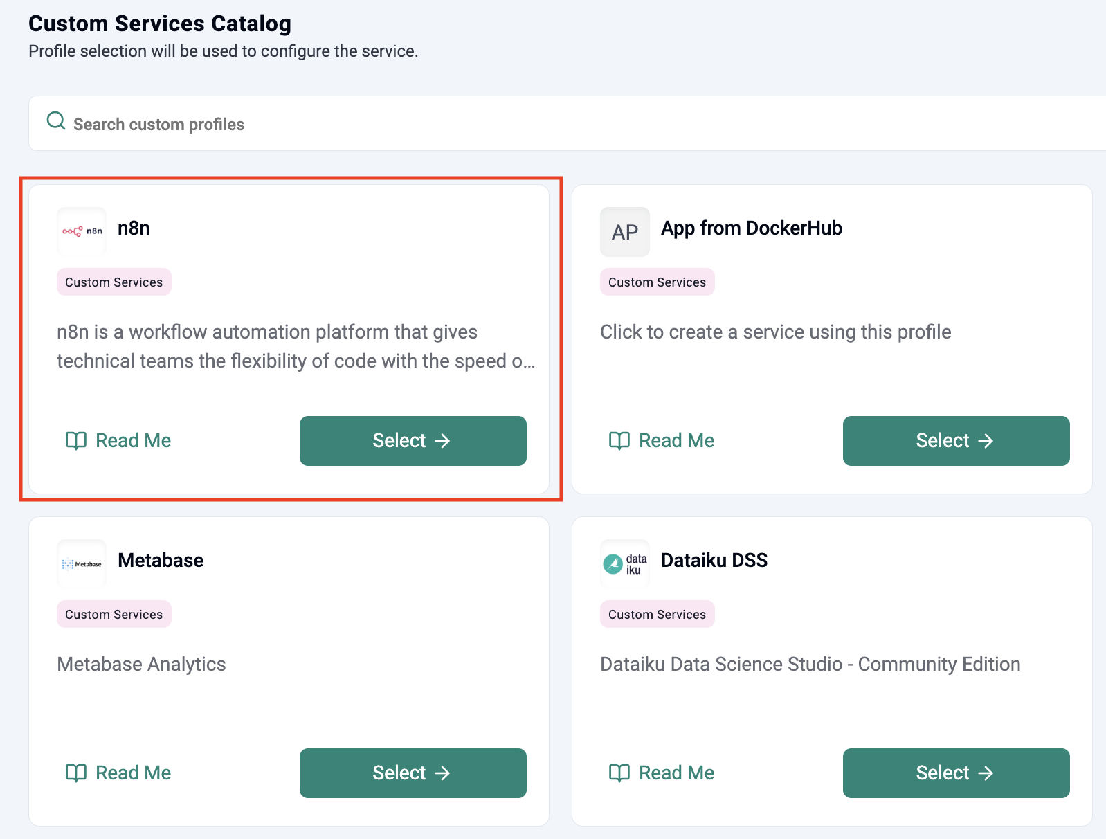Open Read Me for App from DockerHub
The image size is (1106, 839).
(676, 441)
